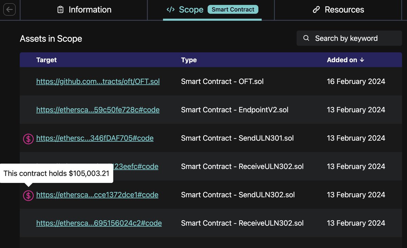Click the 'This contract holds $105,003.21' tooltip
Viewport: 407px width, 248px height.
(56, 173)
